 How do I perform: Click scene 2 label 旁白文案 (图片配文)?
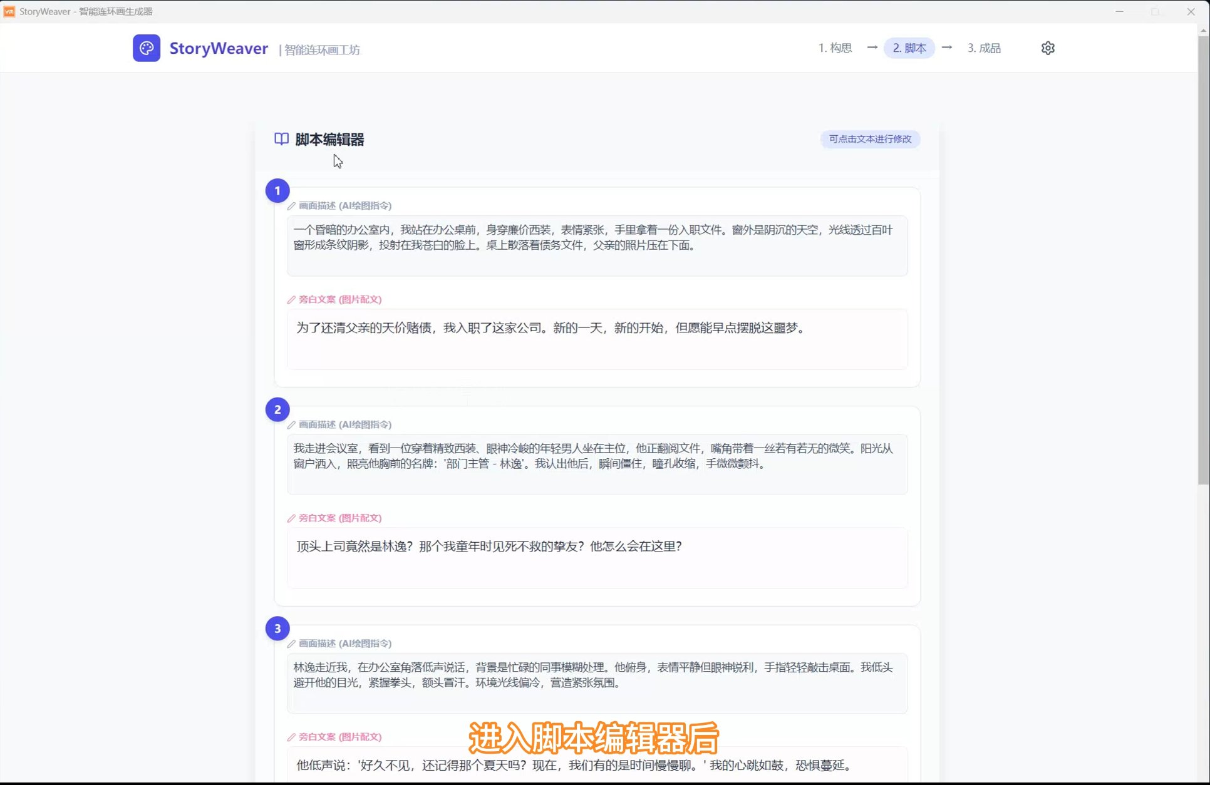click(340, 518)
